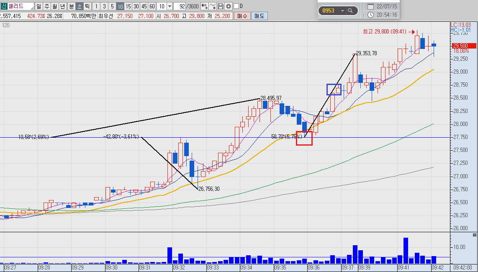The width and height of the screenshot is (478, 272).
Task: Select the 30 interval button
Action: pos(136,6)
